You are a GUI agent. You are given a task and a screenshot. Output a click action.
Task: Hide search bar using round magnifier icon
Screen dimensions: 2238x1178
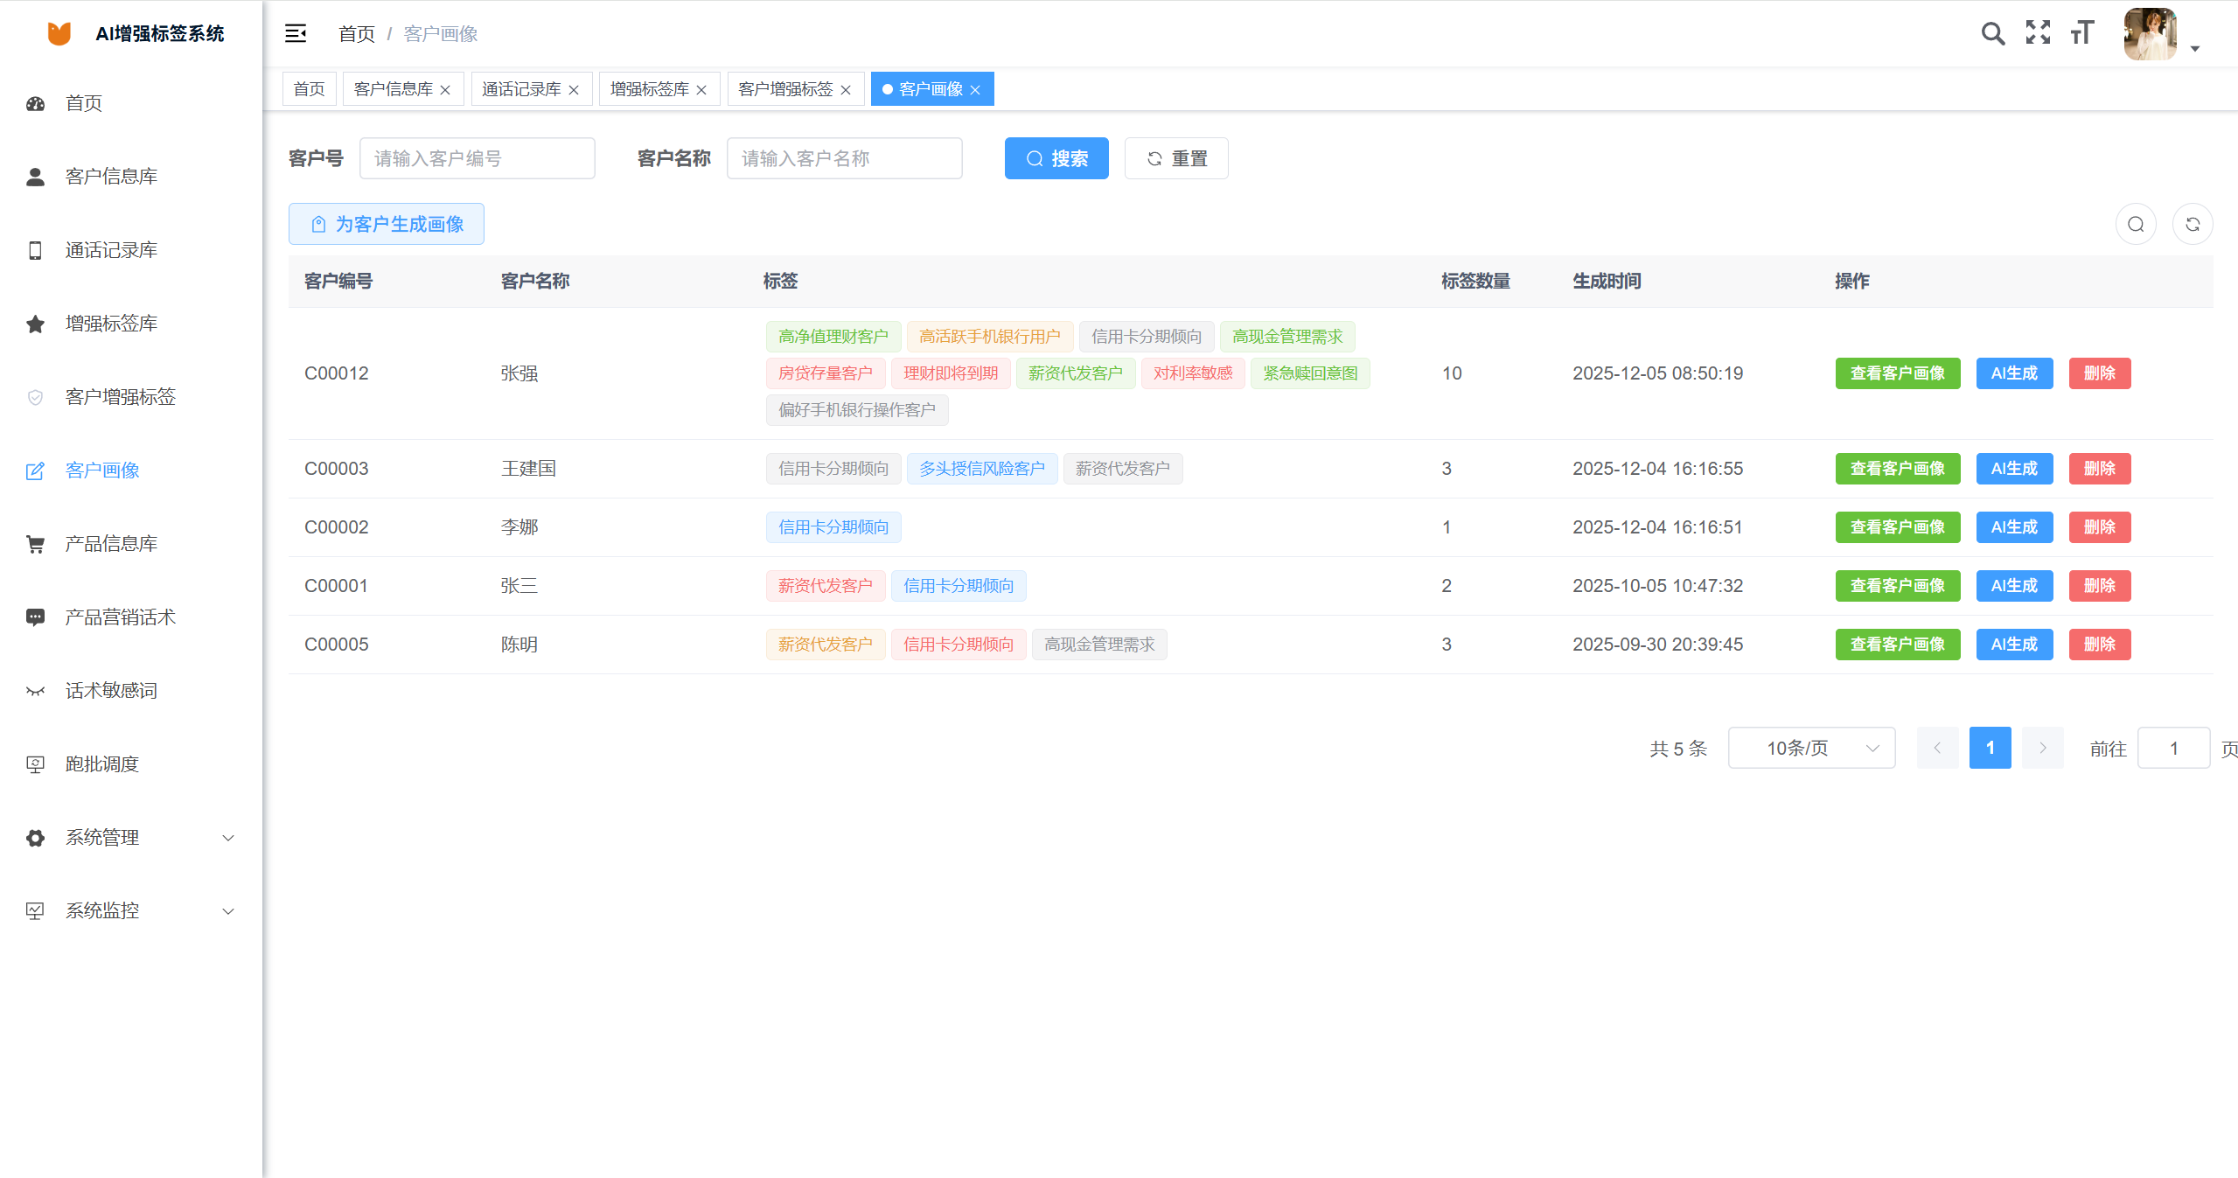coord(2136,225)
